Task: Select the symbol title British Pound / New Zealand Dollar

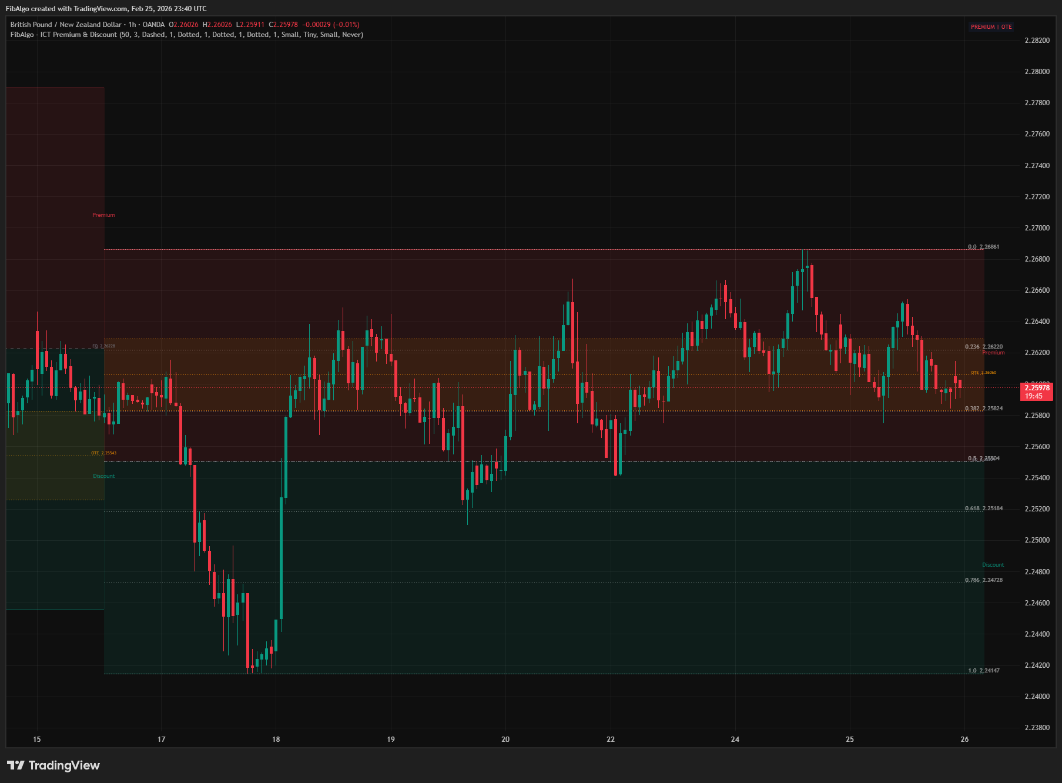Action: click(x=65, y=25)
